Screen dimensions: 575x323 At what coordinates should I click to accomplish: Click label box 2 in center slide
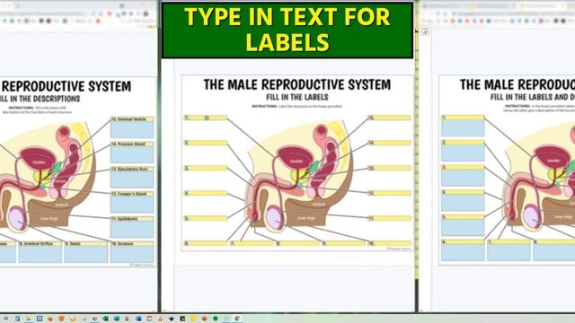206,143
